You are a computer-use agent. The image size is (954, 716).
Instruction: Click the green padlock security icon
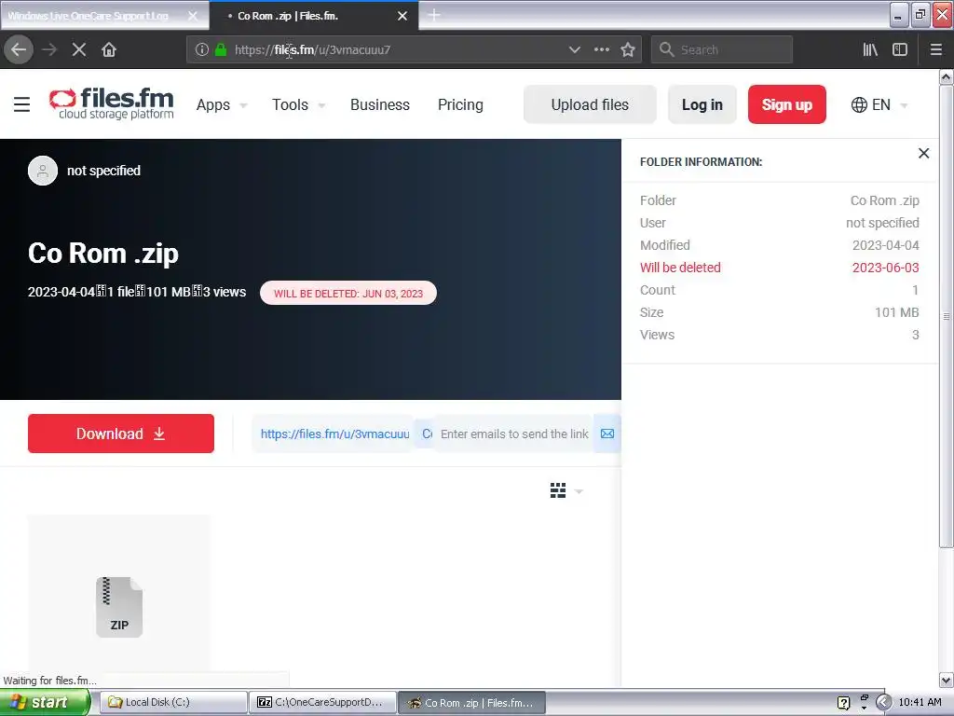pyautogui.click(x=221, y=49)
